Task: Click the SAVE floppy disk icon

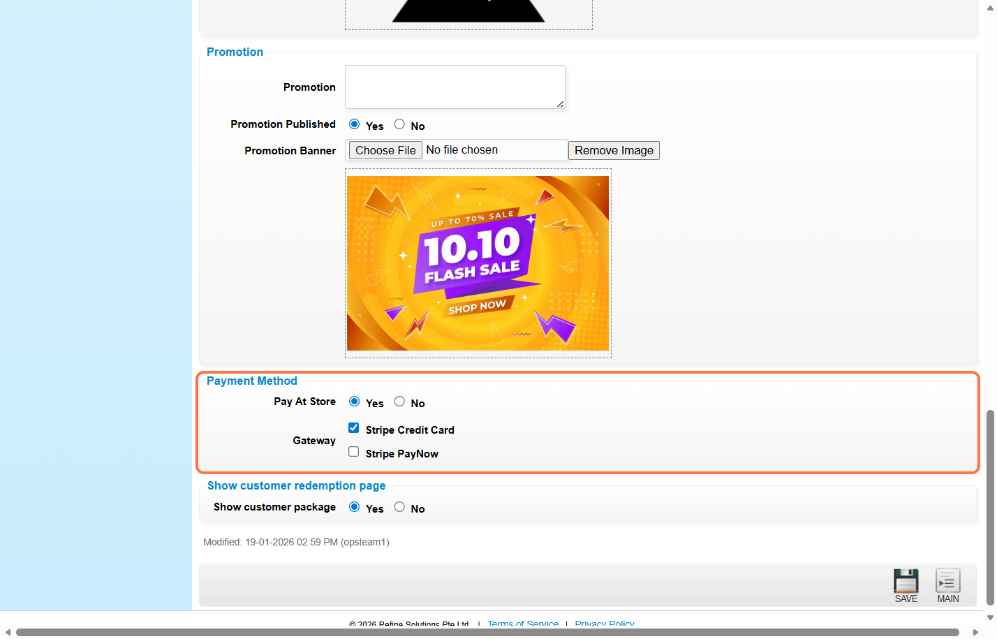Action: coord(906,581)
